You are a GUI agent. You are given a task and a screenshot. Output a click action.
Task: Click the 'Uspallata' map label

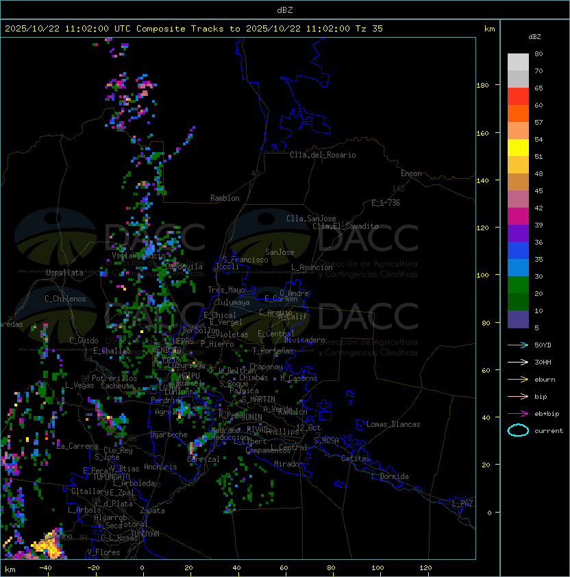click(x=64, y=273)
